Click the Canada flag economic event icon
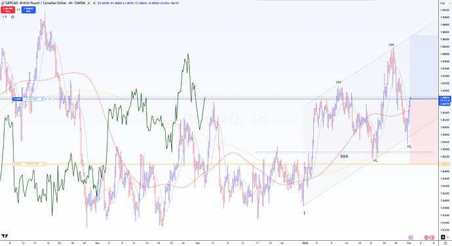This screenshot has width=452, height=246. (432, 238)
